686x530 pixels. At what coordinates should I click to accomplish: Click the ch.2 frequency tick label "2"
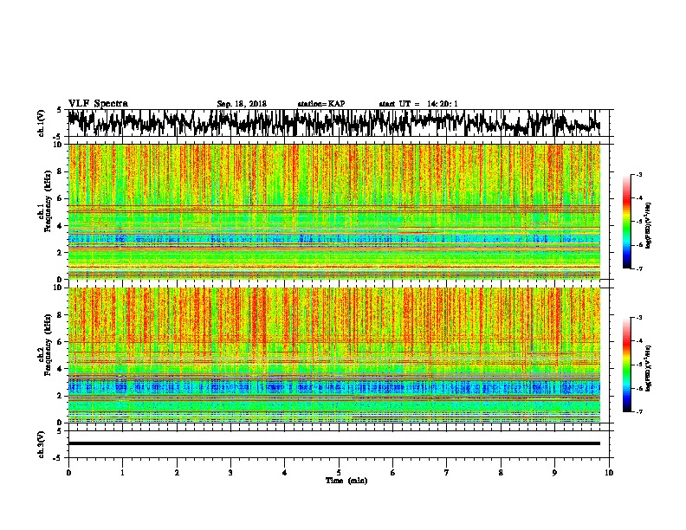[x=60, y=396]
